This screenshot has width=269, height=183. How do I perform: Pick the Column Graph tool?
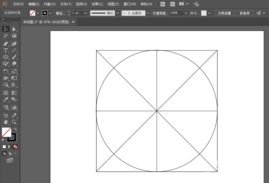[14, 107]
